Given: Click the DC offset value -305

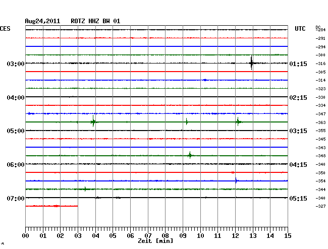Looking at the screenshot, I should pyautogui.click(x=320, y=72).
